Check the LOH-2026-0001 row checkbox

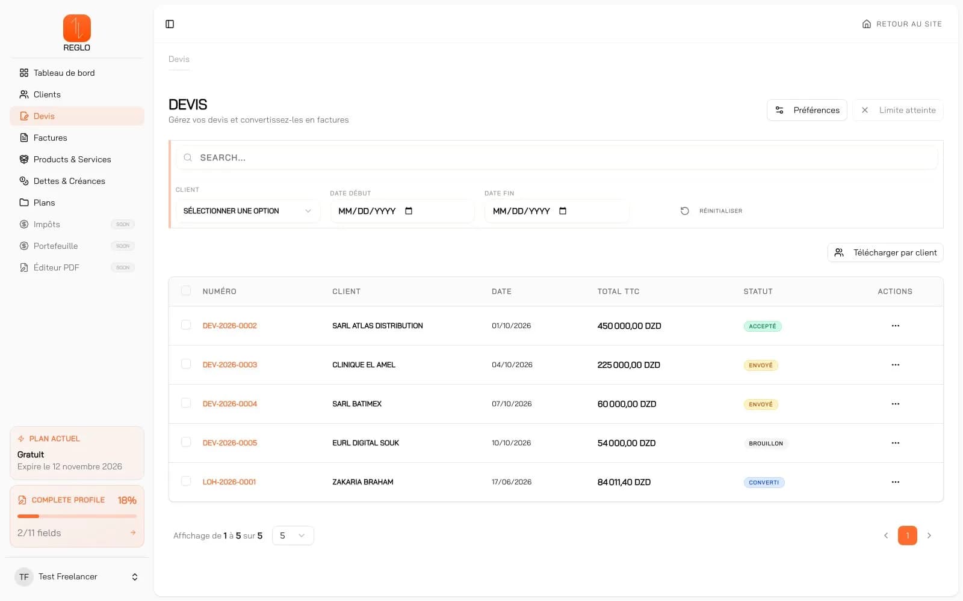click(x=186, y=481)
